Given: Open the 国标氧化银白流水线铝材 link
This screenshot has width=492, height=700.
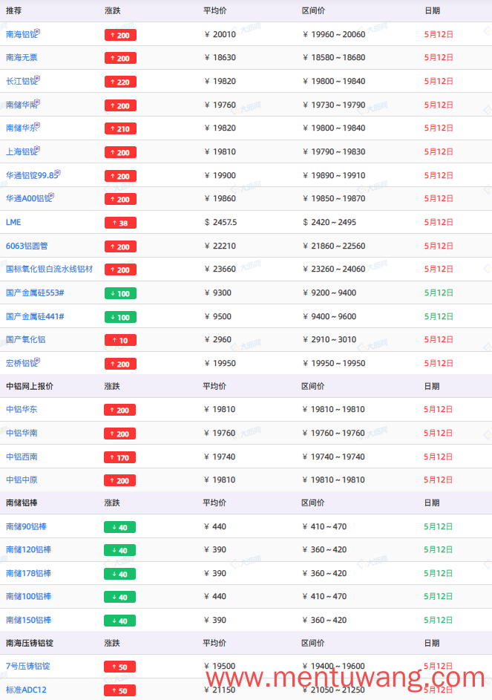Looking at the screenshot, I should coord(49,269).
